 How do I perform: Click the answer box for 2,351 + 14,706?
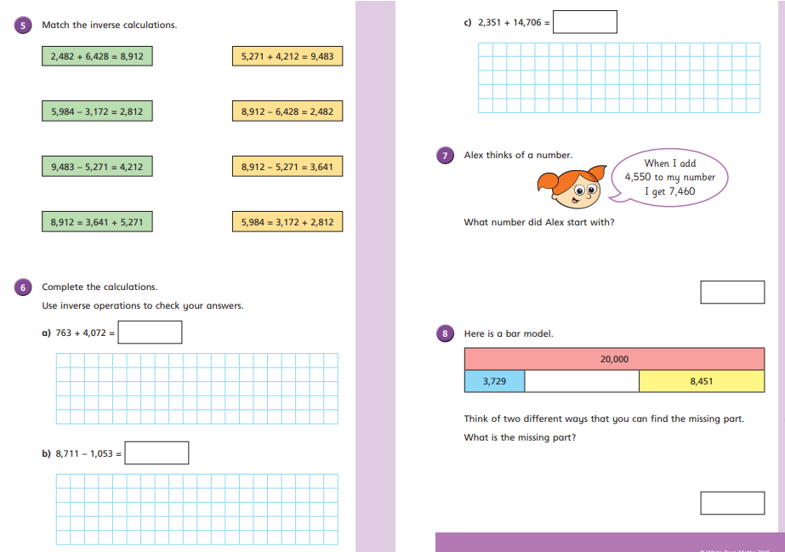click(585, 22)
